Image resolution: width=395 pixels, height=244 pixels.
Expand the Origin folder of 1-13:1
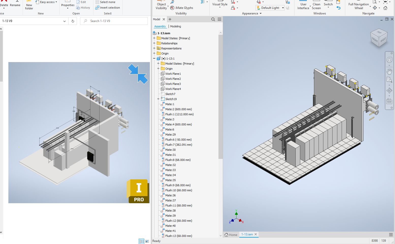pyautogui.click(x=158, y=68)
